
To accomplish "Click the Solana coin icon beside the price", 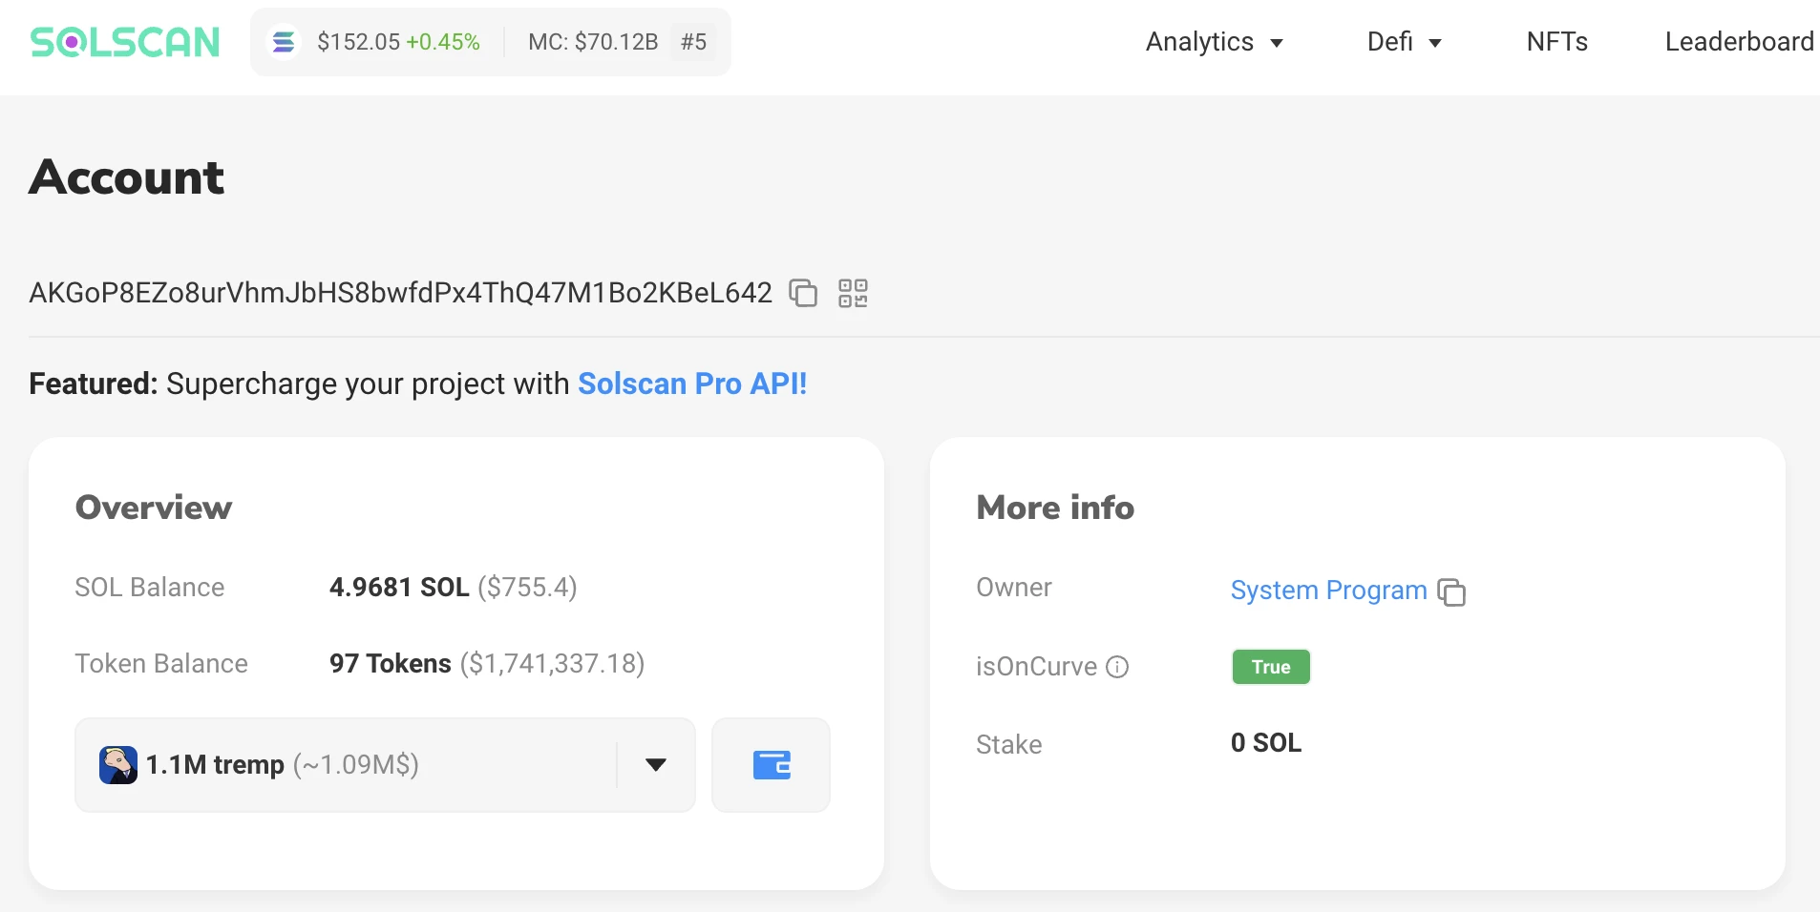I will (x=283, y=42).
